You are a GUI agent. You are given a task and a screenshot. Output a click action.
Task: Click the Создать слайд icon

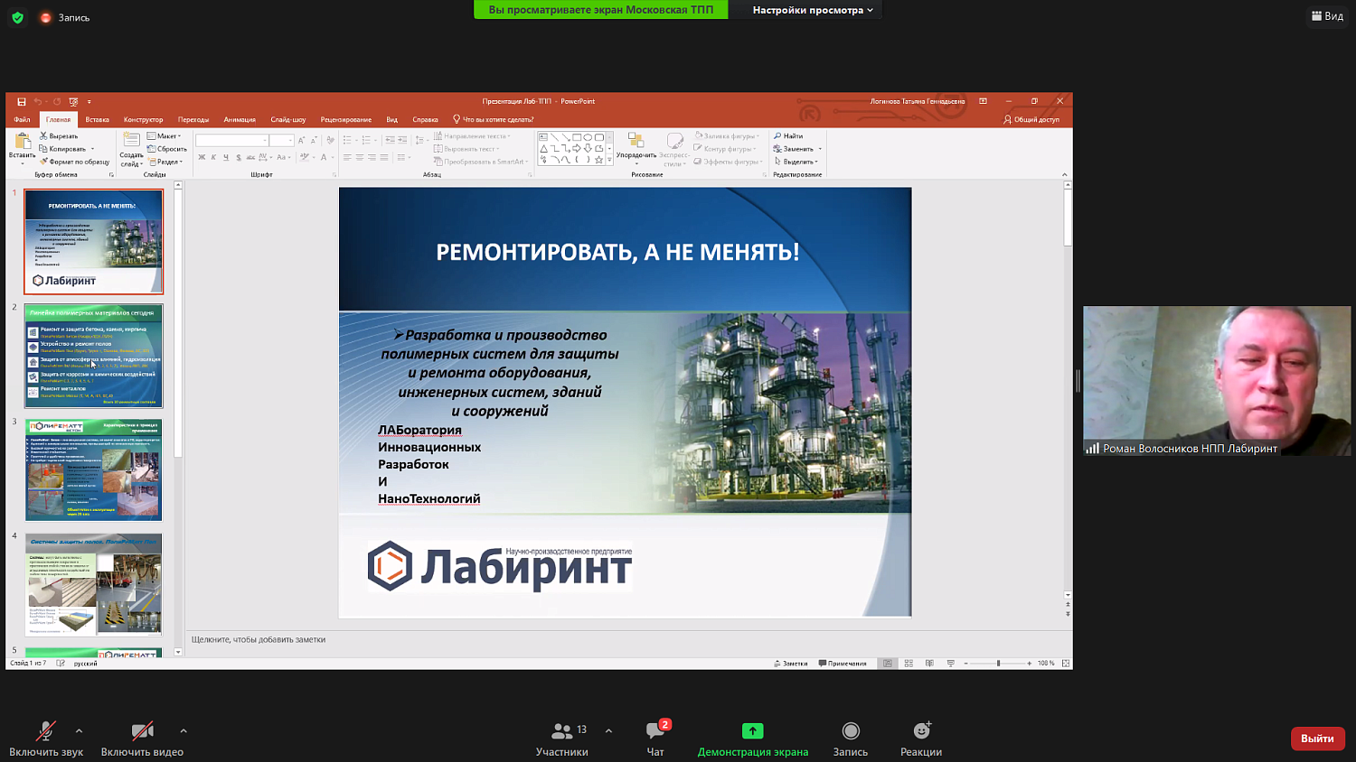click(x=131, y=140)
